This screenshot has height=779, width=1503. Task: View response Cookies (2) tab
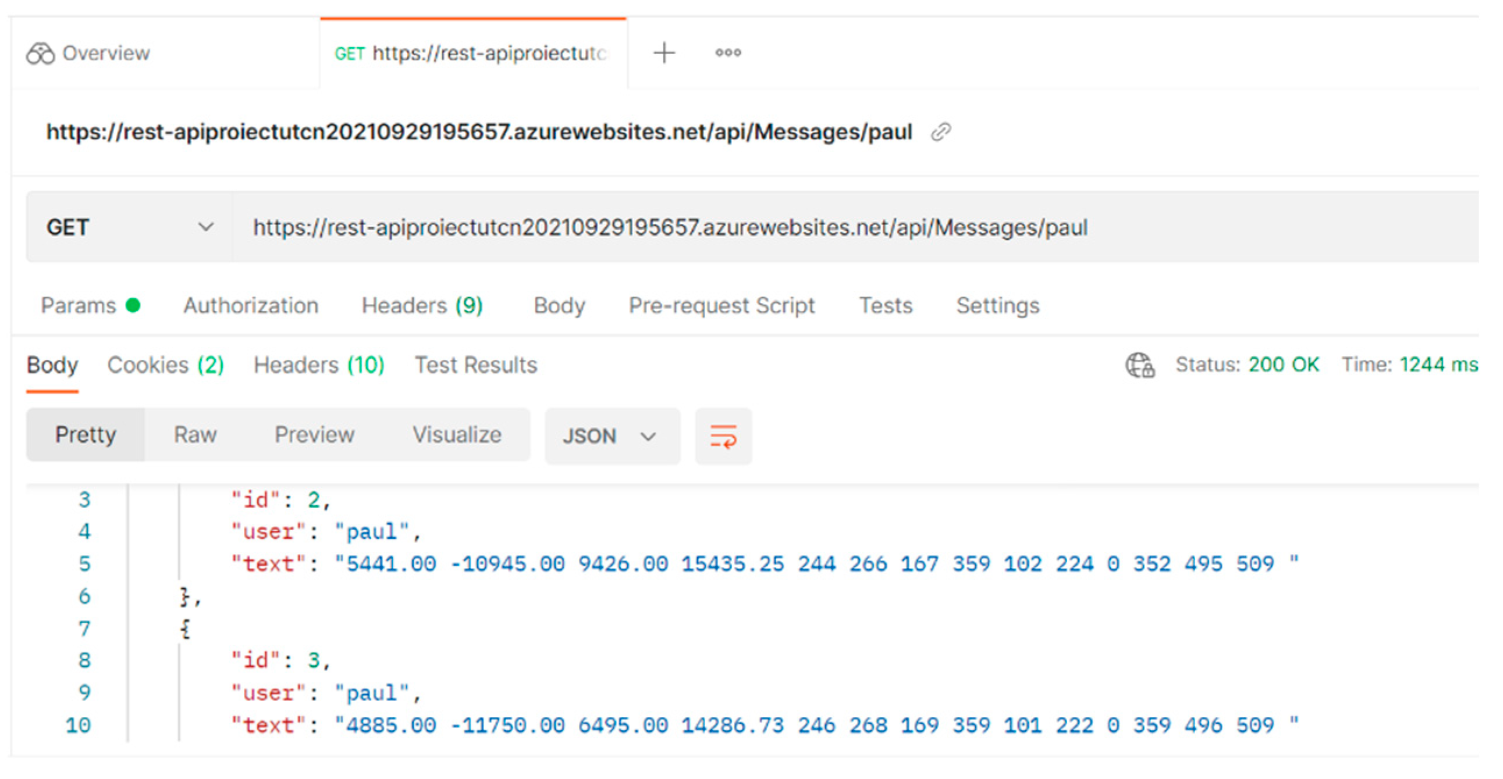coord(165,365)
